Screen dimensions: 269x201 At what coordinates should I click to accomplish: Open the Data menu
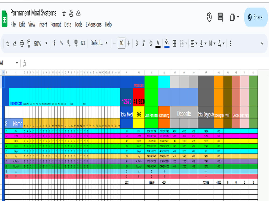pyautogui.click(x=68, y=24)
